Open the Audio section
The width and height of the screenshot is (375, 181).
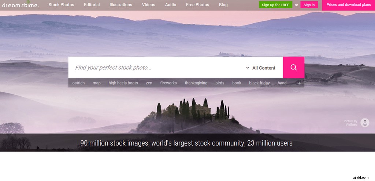click(x=171, y=5)
